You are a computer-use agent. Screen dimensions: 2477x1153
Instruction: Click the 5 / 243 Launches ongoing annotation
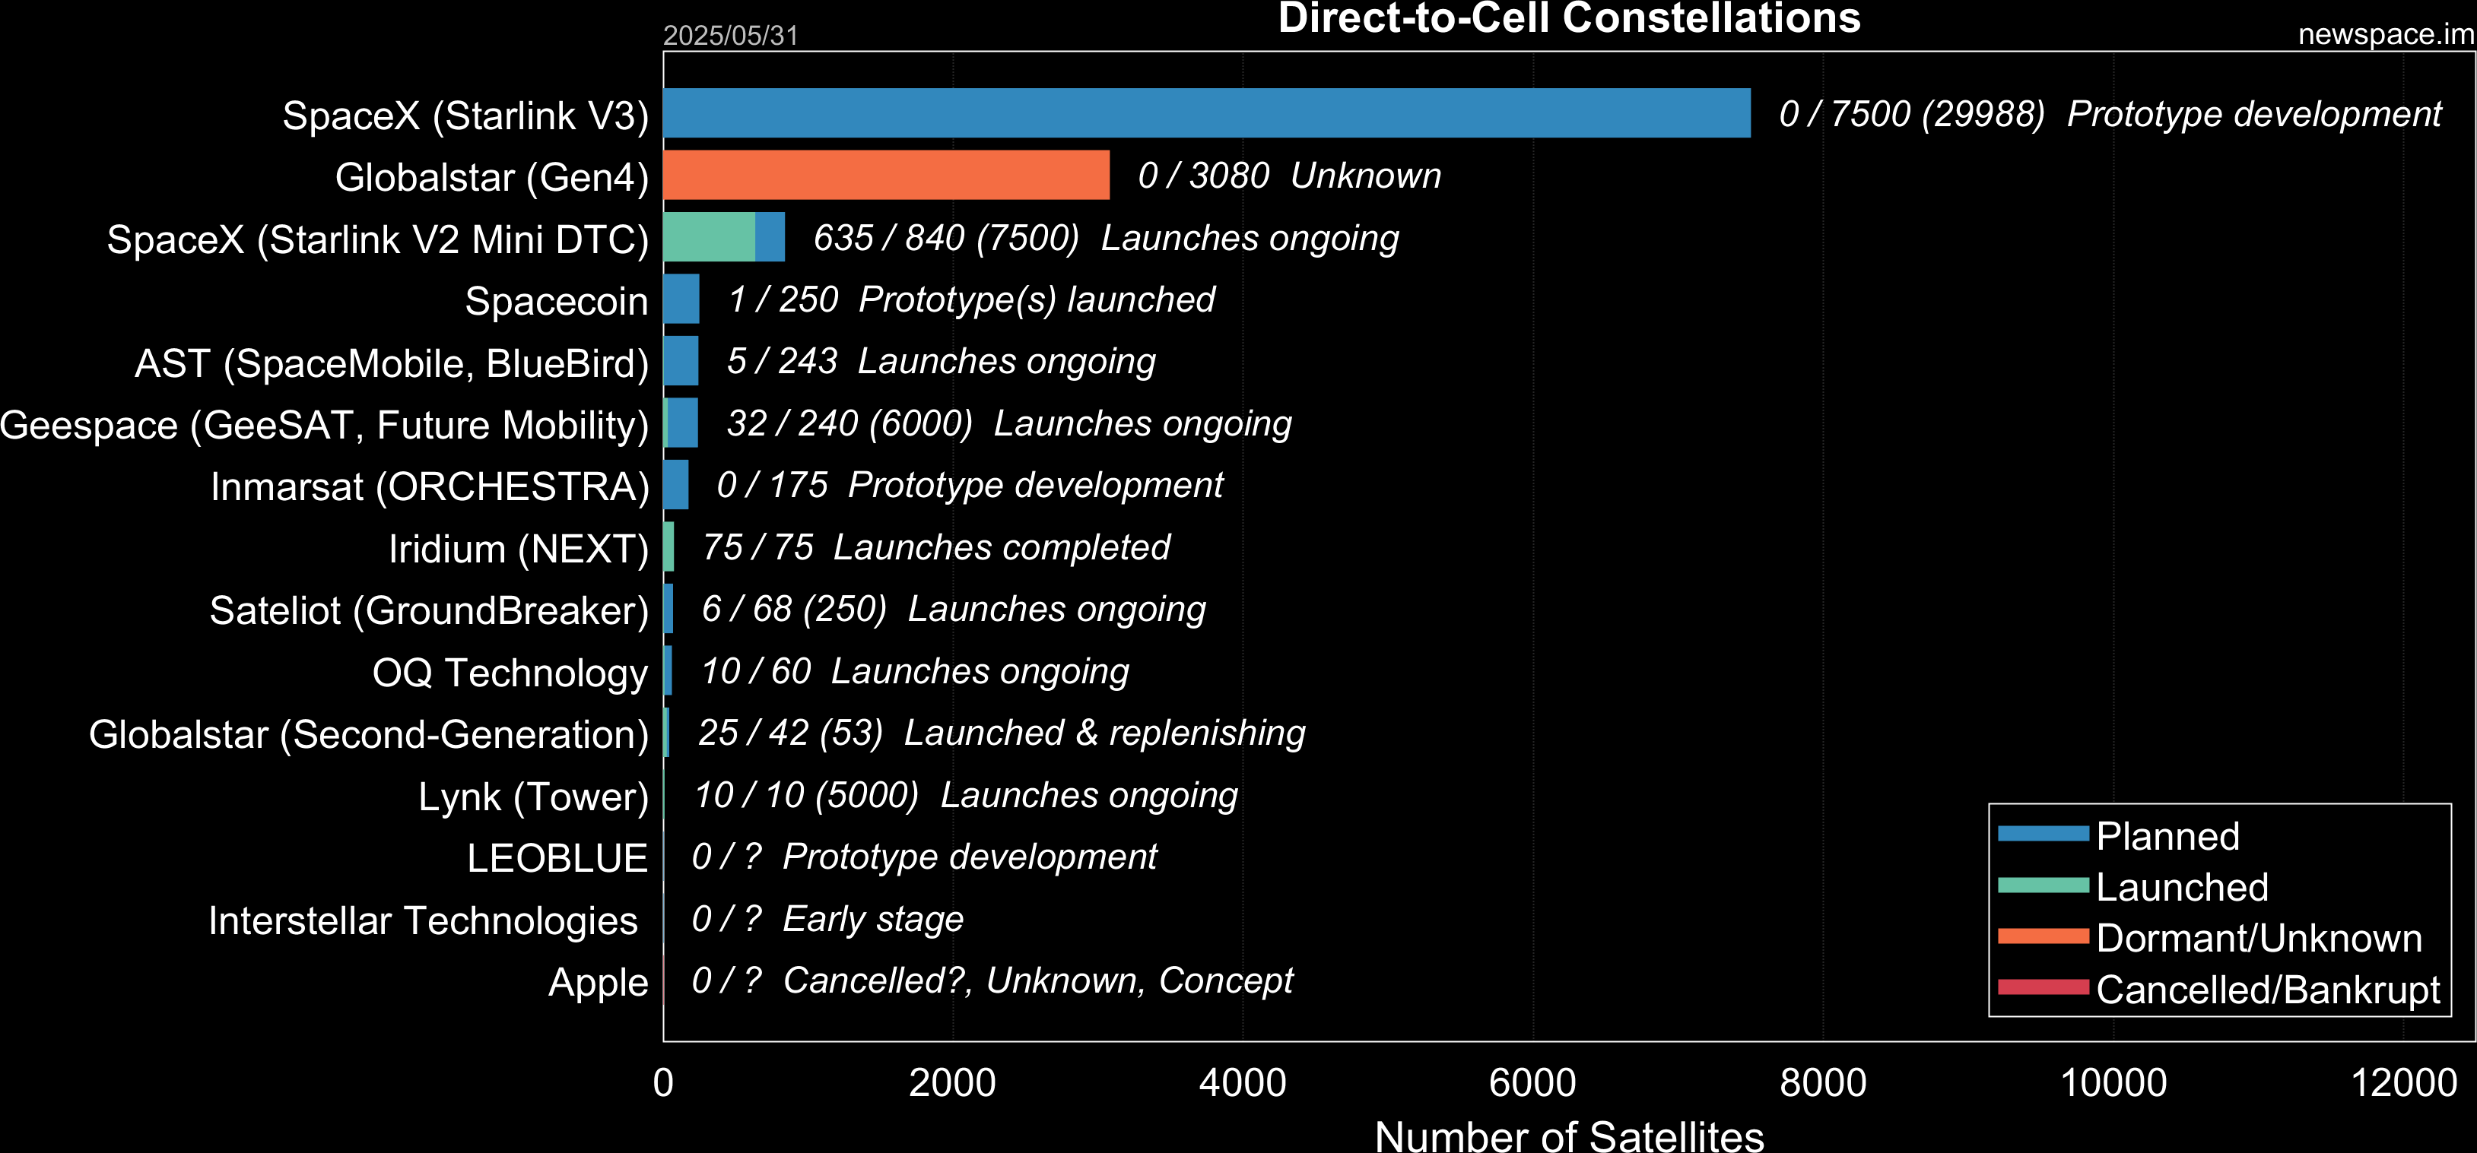pyautogui.click(x=942, y=361)
